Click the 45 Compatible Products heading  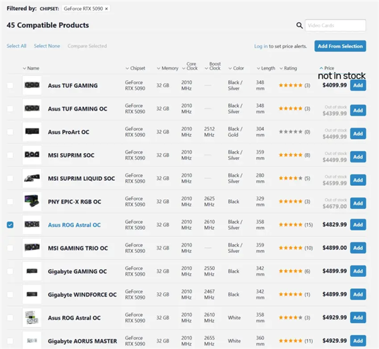coord(48,25)
